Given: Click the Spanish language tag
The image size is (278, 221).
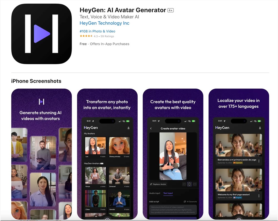Looking at the screenshot, I should (x=238, y=163).
